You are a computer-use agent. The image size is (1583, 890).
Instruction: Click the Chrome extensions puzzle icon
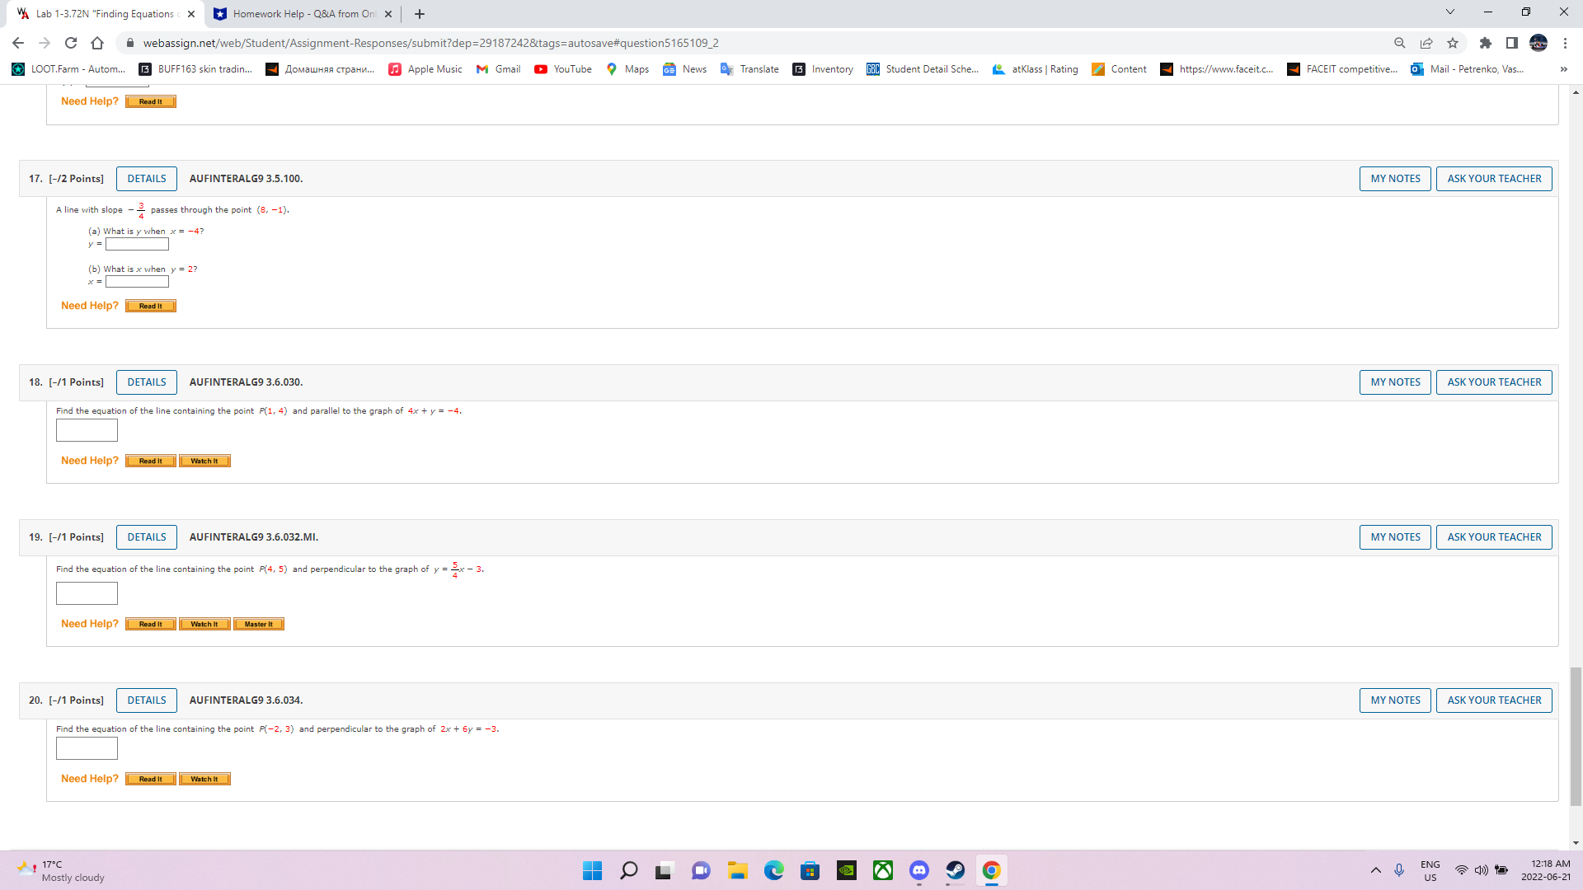1485,43
